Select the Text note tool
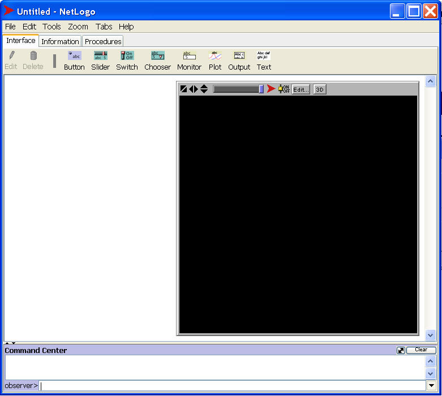The height and width of the screenshot is (396, 442). tap(264, 61)
